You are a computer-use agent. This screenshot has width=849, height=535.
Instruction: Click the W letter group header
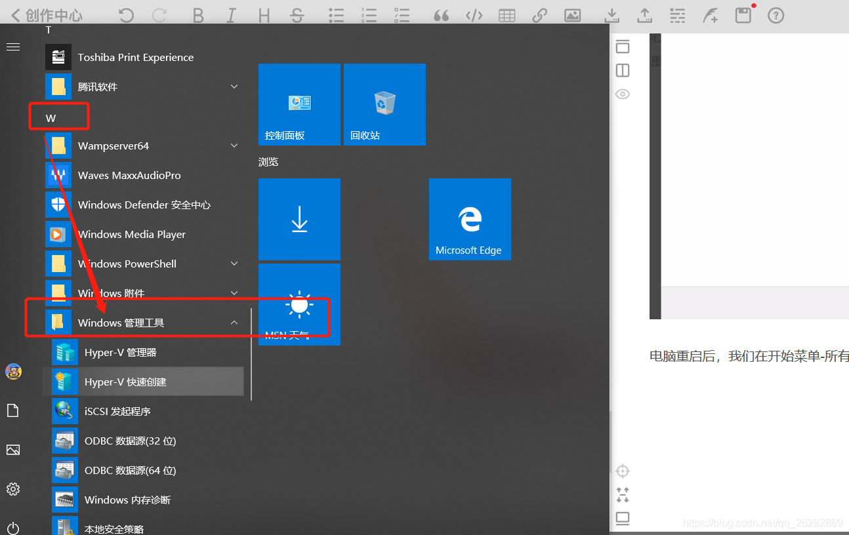tap(51, 119)
